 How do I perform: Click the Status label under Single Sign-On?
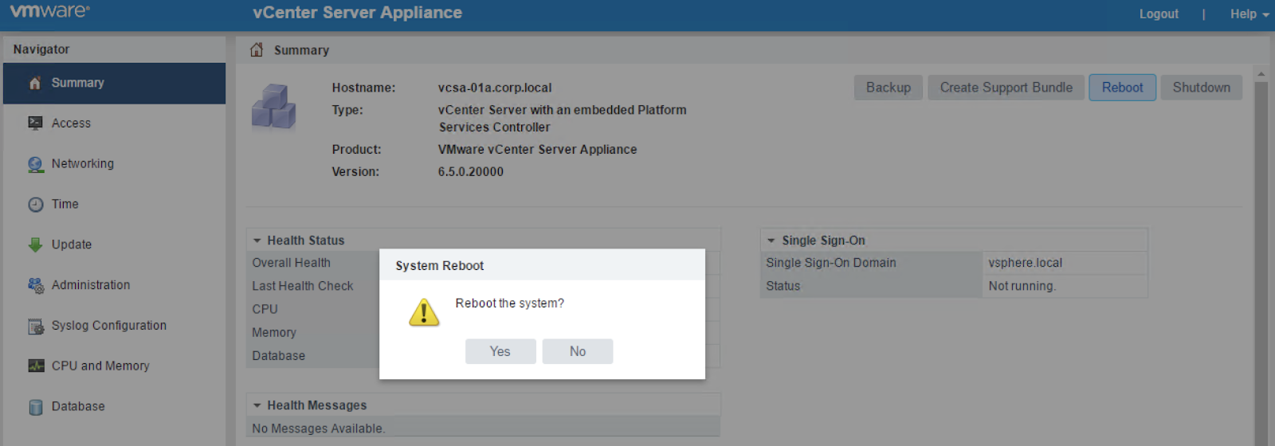[x=783, y=286]
